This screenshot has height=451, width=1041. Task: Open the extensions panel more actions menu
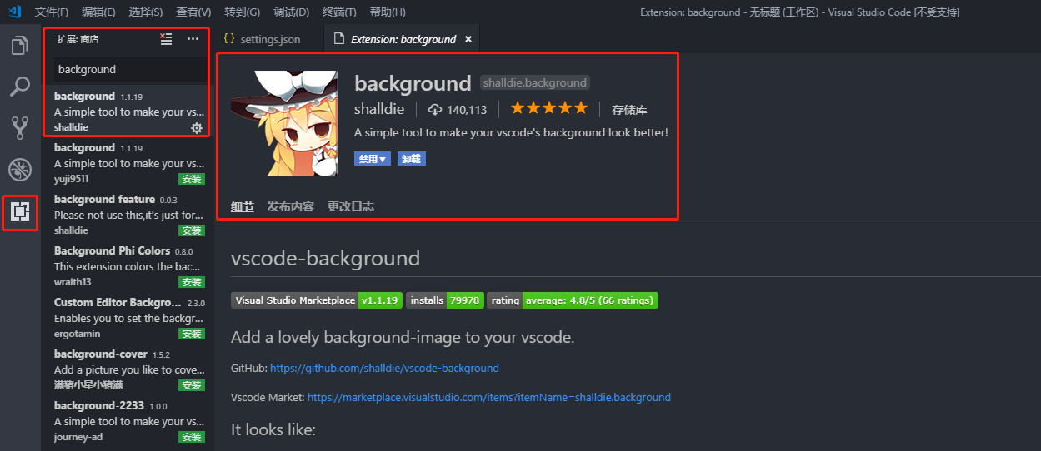[x=193, y=39]
